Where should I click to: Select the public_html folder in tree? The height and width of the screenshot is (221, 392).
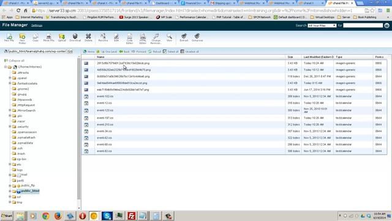click(x=30, y=191)
